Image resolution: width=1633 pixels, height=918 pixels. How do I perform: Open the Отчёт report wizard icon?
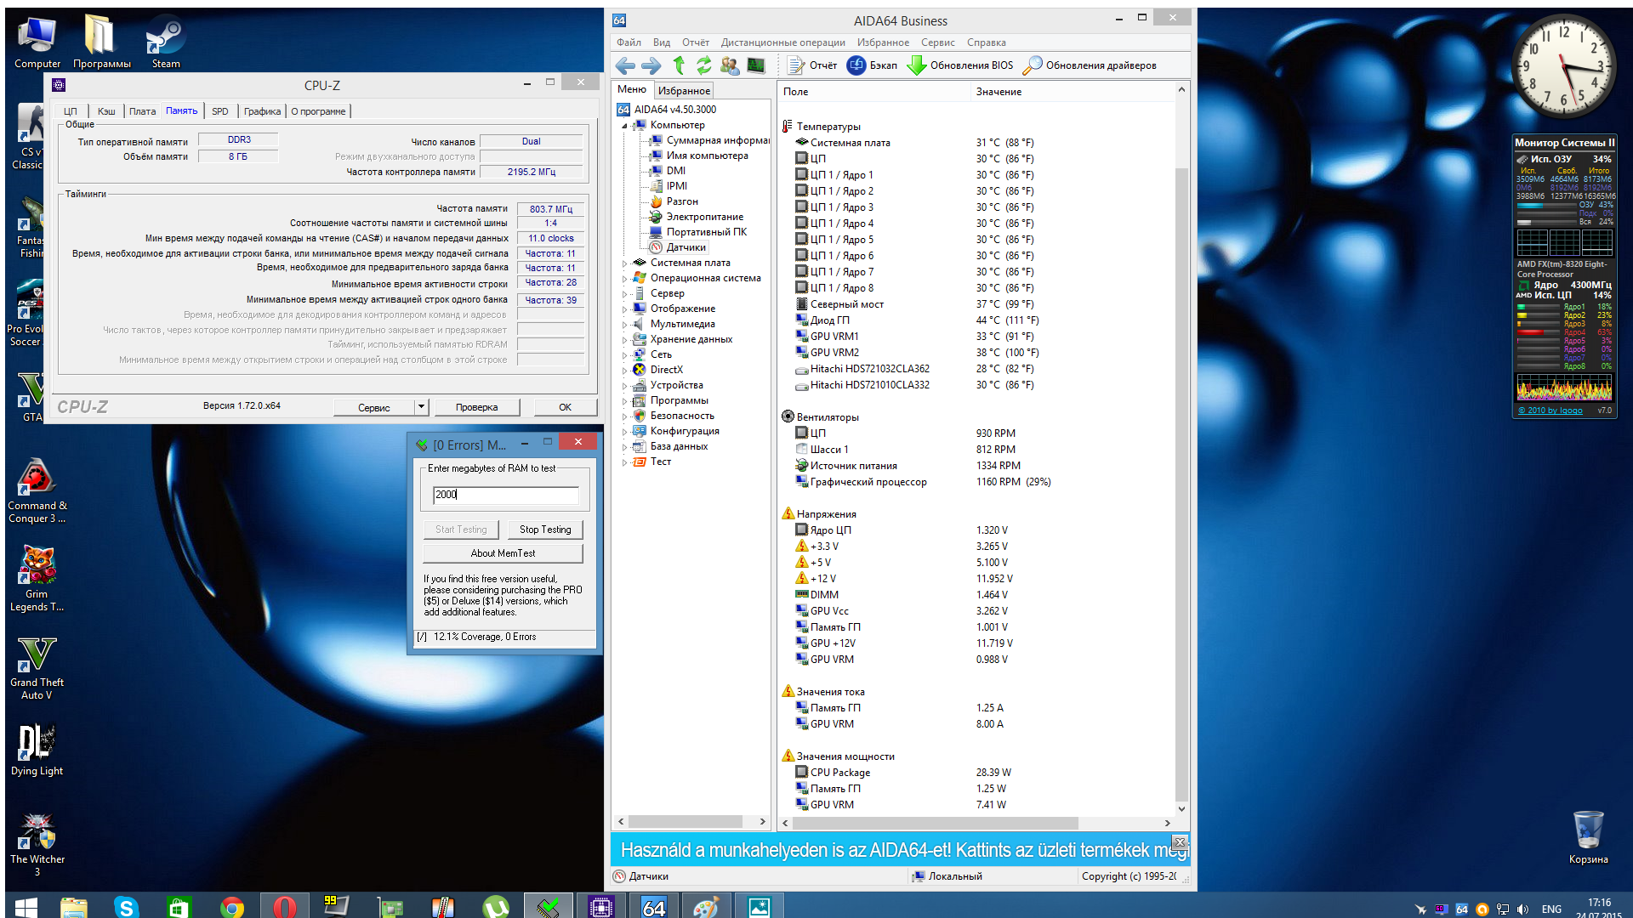click(x=795, y=65)
